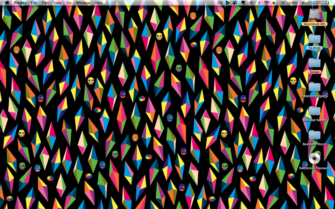
Task: Click the blue play-arrow menu bar icon
Action: [x=227, y=3]
